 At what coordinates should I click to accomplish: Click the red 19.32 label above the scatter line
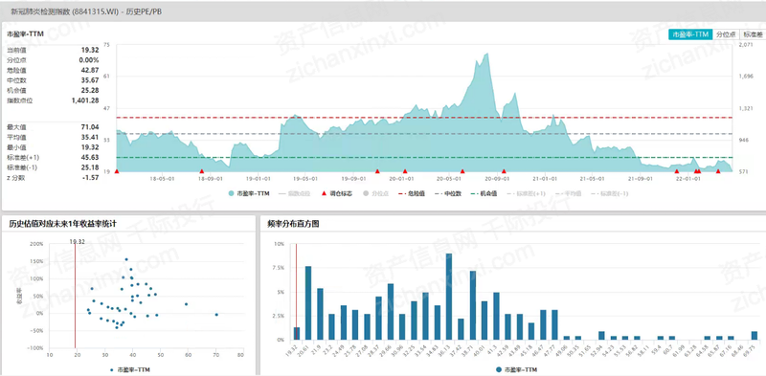(x=78, y=241)
